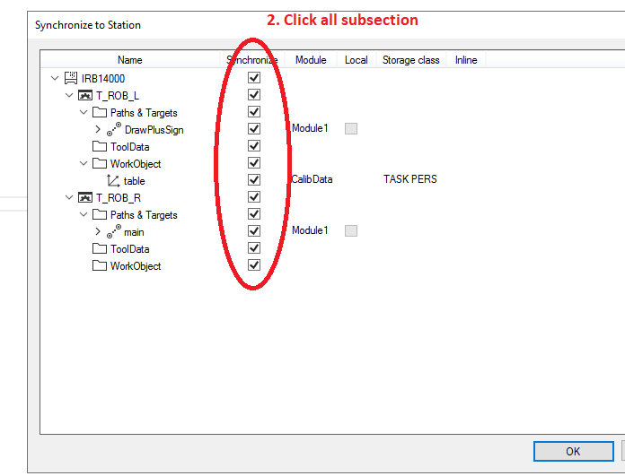Click the folder icon of Paths & Targets under T_ROB_R

coord(100,214)
